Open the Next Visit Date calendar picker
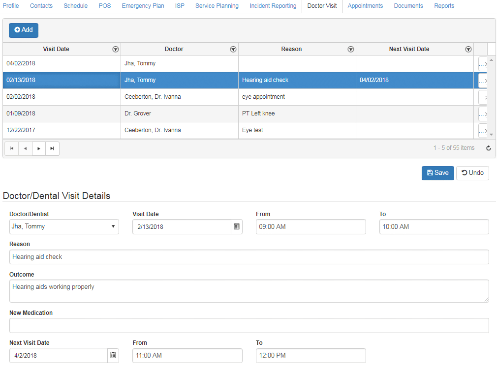The width and height of the screenshot is (497, 365). [x=113, y=355]
